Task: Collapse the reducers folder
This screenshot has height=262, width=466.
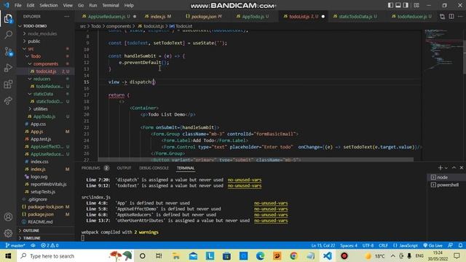Action: 45,79
